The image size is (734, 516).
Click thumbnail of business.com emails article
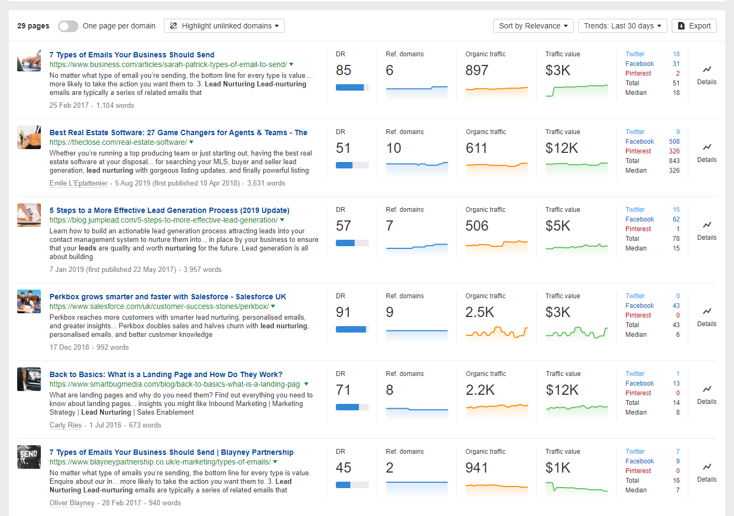(29, 60)
